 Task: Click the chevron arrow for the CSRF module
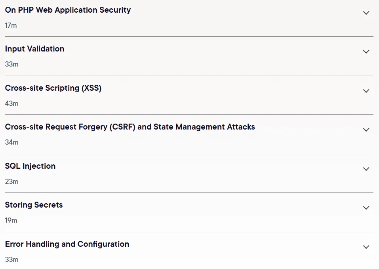[366, 130]
